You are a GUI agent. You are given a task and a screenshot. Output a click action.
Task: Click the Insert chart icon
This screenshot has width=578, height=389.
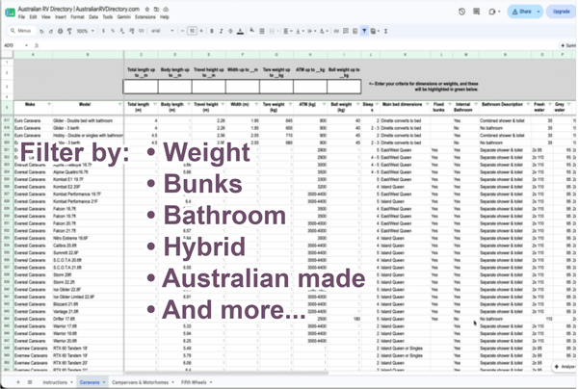coord(355,31)
